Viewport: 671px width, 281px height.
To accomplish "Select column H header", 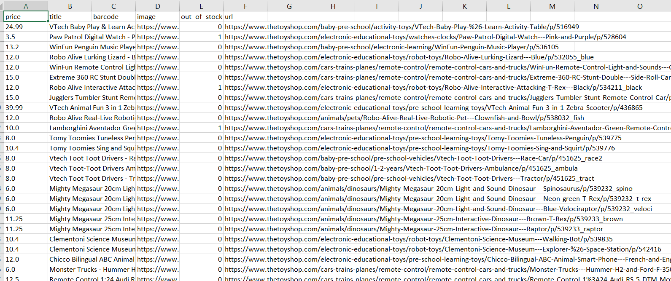I will coord(333,6).
